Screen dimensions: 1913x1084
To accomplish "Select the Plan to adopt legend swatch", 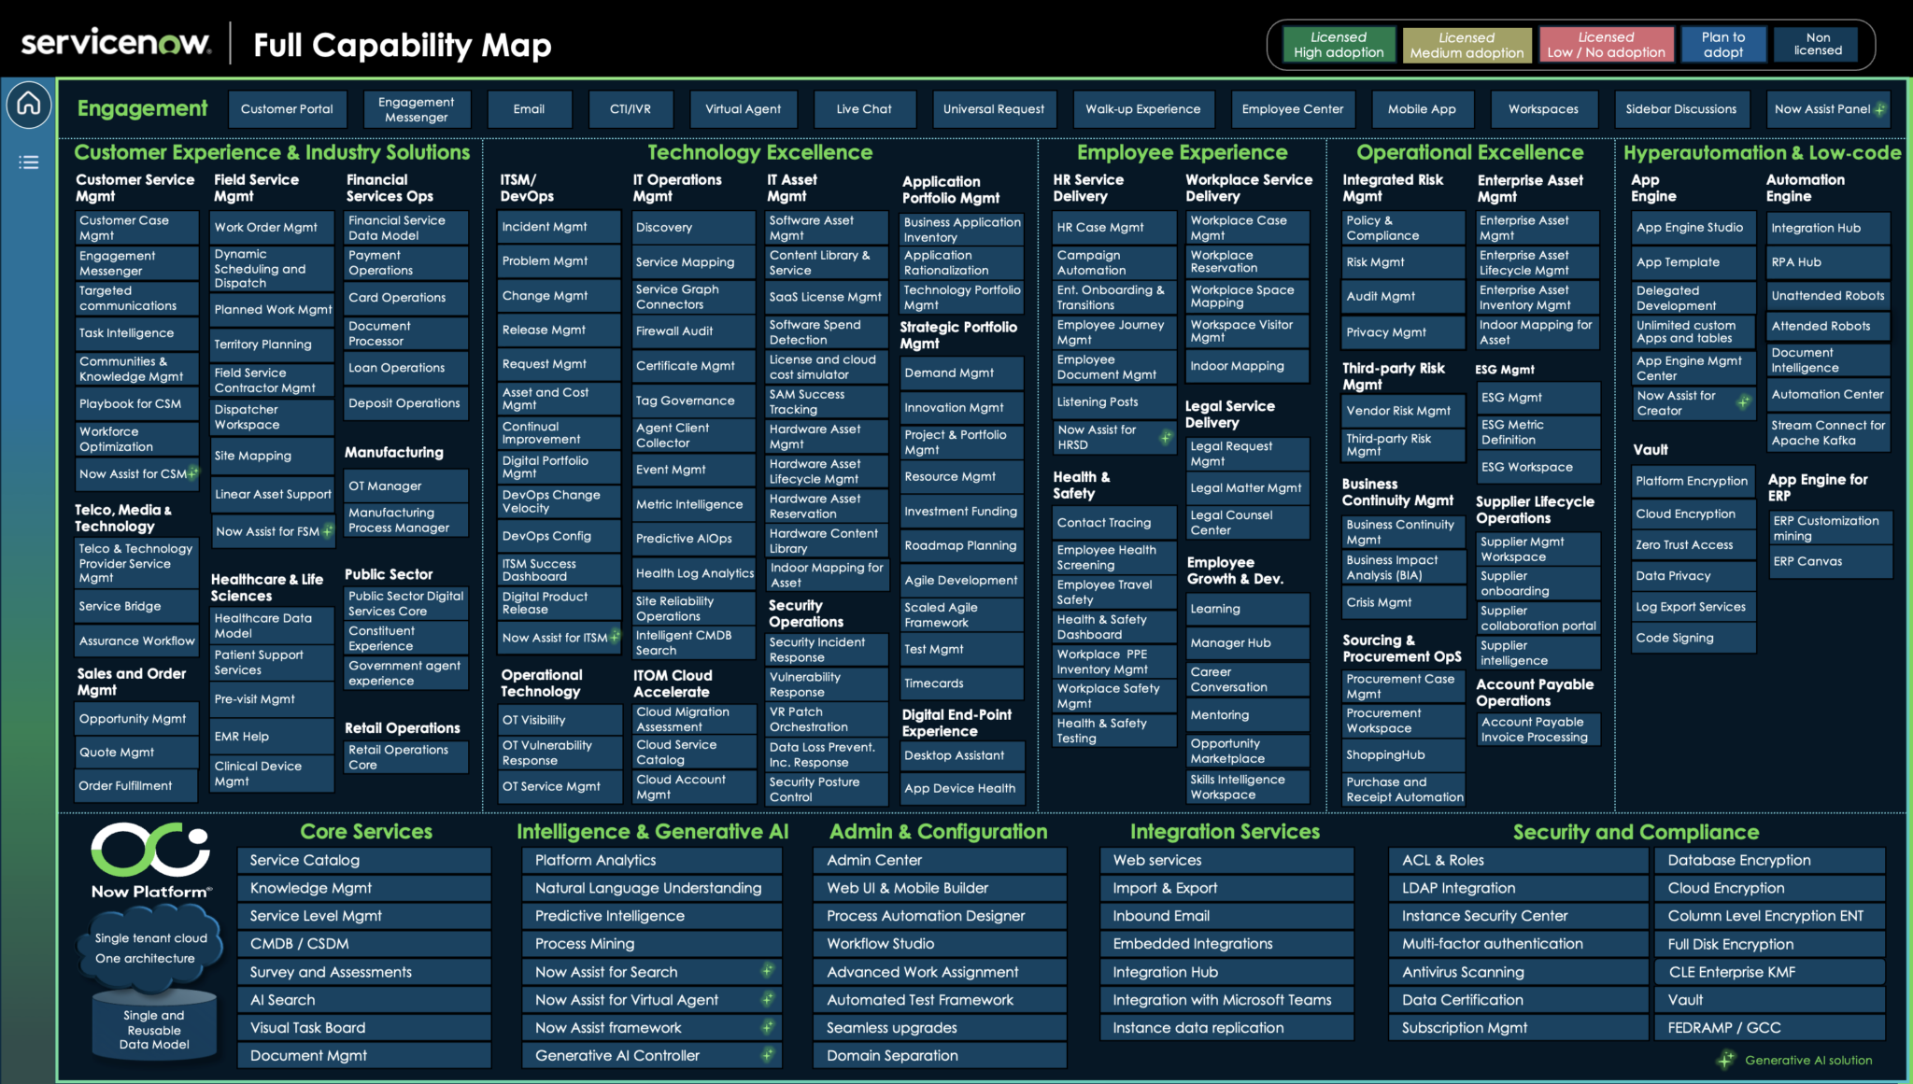I will point(1723,45).
